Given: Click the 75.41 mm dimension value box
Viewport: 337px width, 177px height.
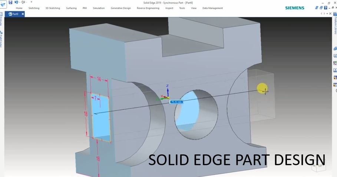Looking at the screenshot, I should [176, 102].
